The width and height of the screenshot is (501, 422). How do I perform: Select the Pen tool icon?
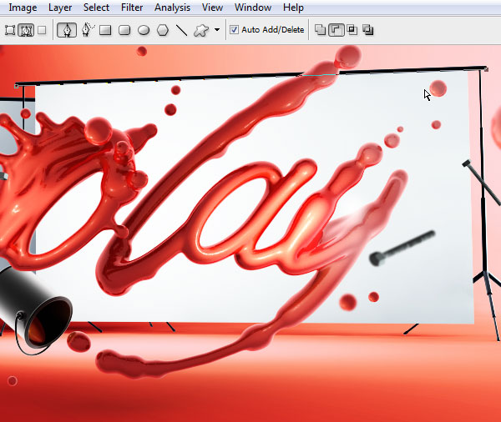click(67, 30)
